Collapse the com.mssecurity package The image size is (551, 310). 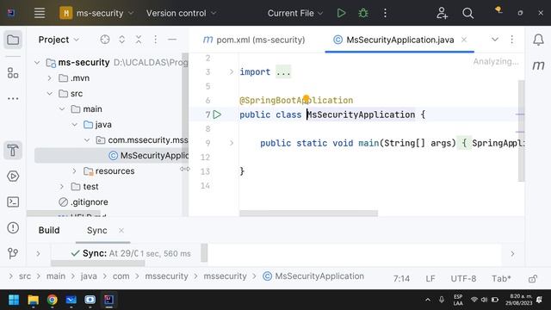tap(87, 139)
